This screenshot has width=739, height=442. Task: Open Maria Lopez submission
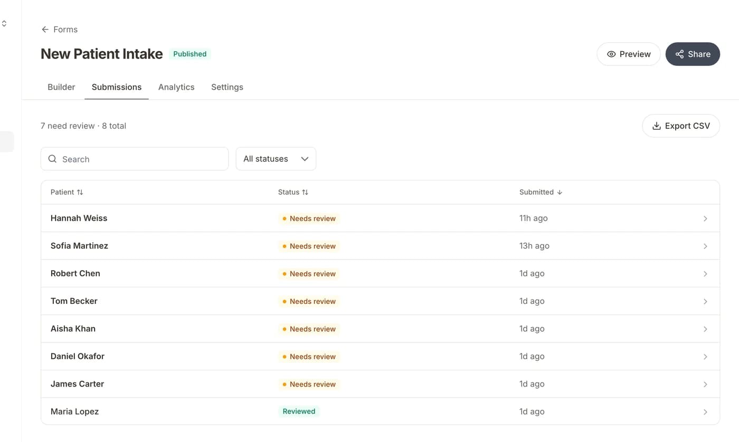(380, 411)
